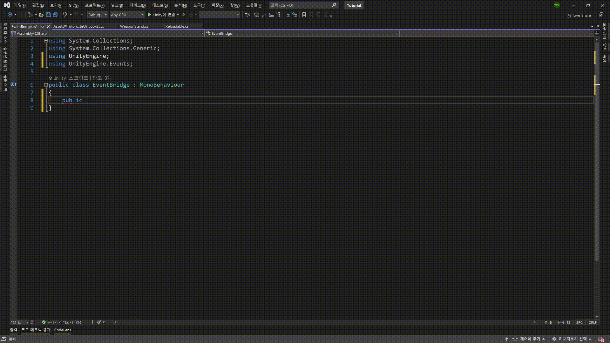Click the vertical scrollbar of the editor
The image size is (610, 343).
tap(597, 159)
